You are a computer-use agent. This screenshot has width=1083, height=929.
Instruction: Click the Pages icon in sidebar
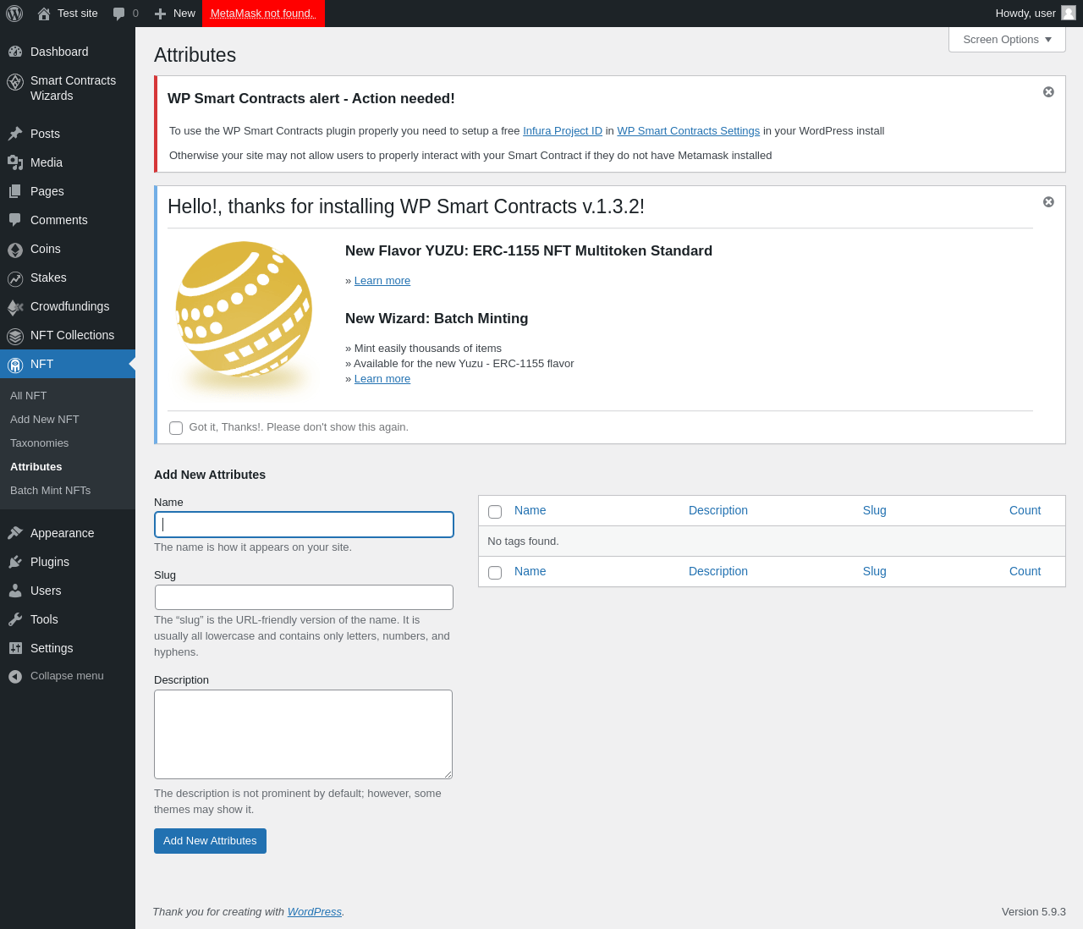coord(15,191)
